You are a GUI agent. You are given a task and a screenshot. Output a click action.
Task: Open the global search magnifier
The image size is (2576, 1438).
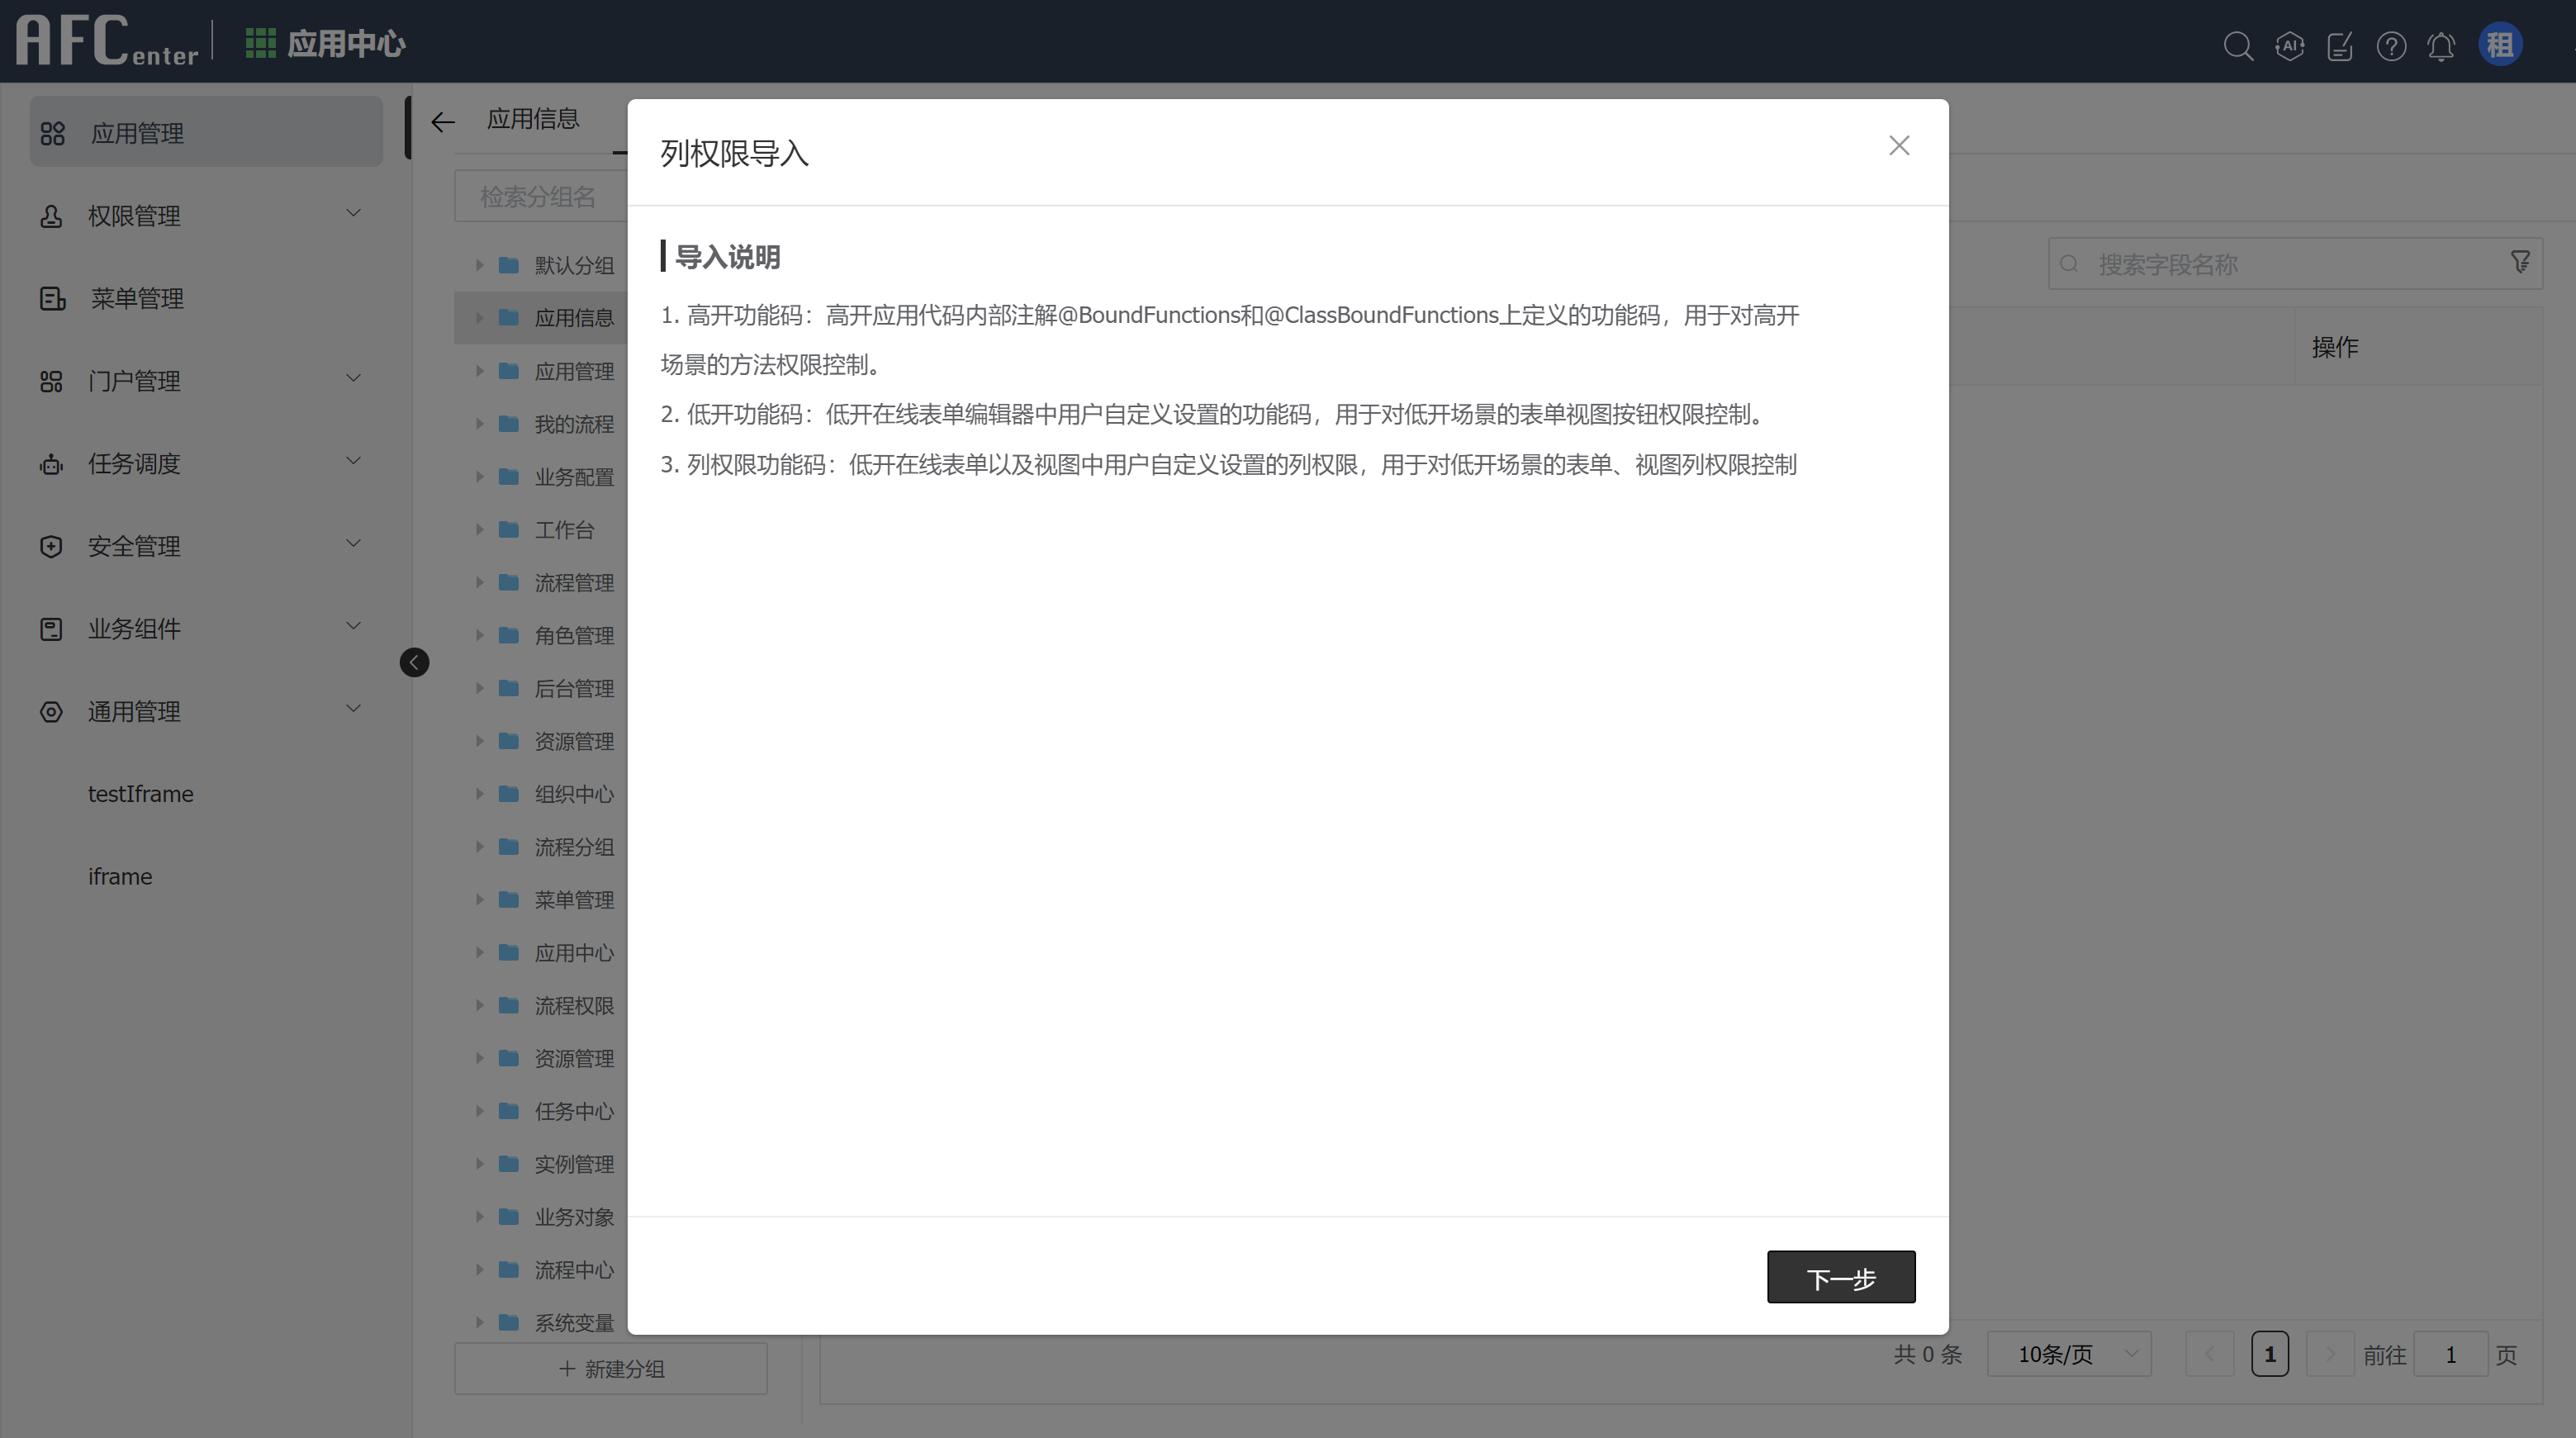pyautogui.click(x=2239, y=46)
